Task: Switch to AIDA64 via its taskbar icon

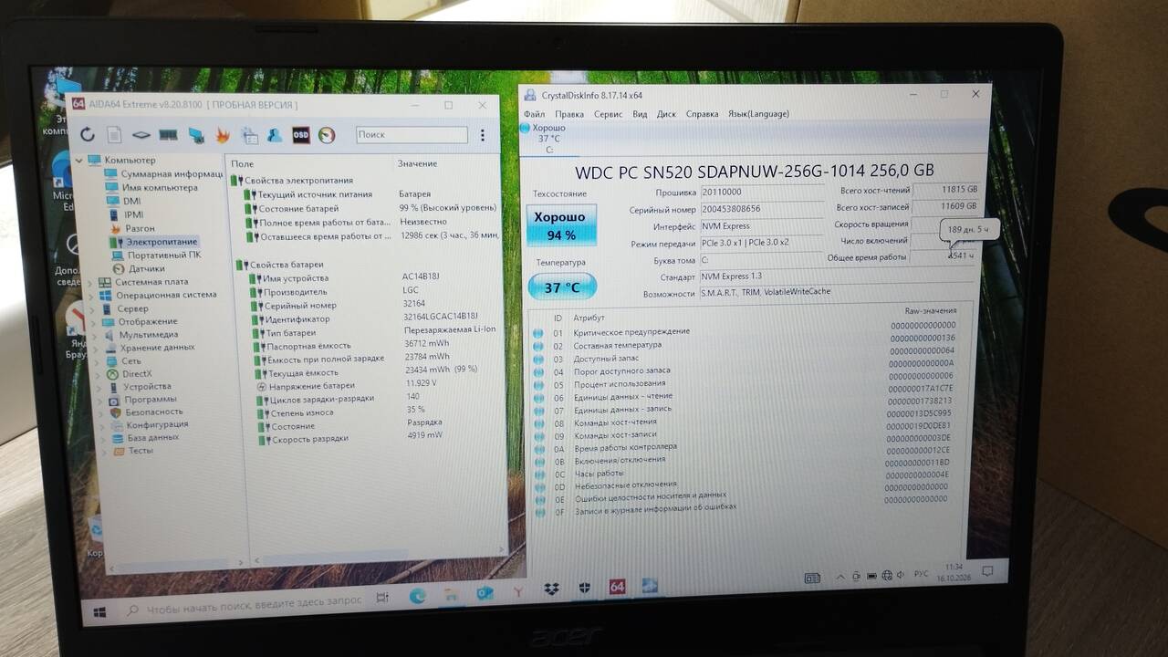Action: click(617, 587)
